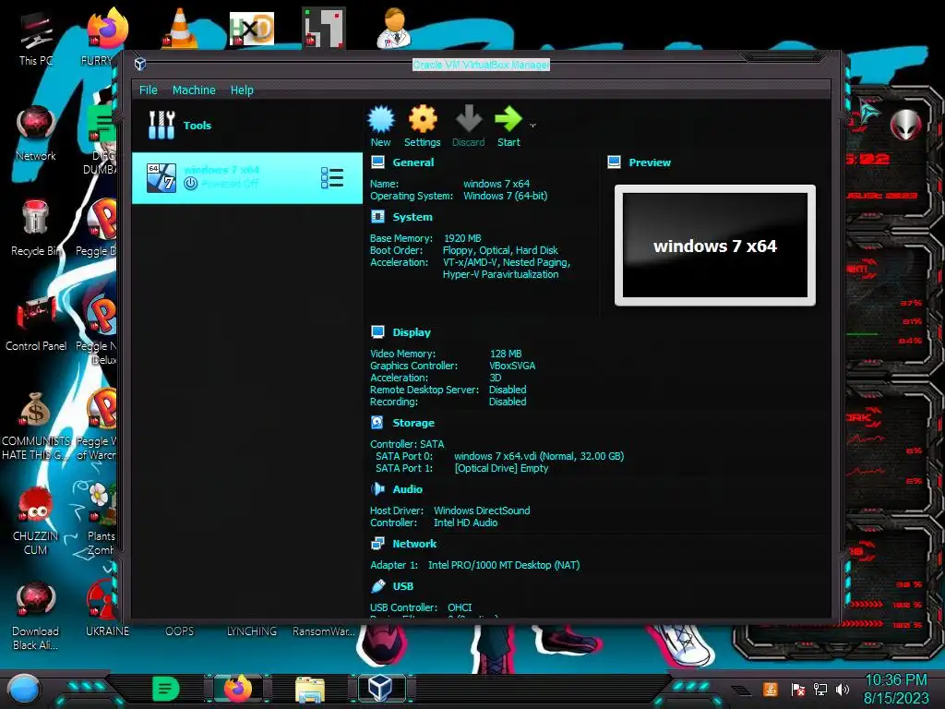Click the New virtual machine icon

pos(381,119)
